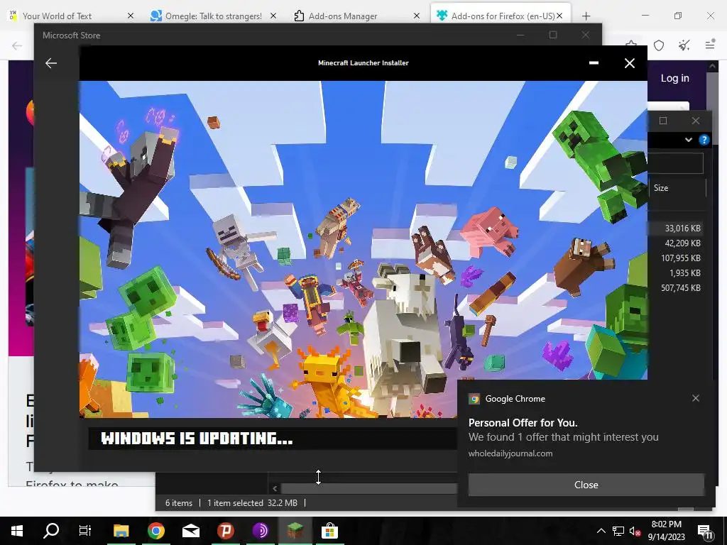Image resolution: width=727 pixels, height=545 pixels.
Task: Maximize the File Explorer window
Action: (x=663, y=121)
